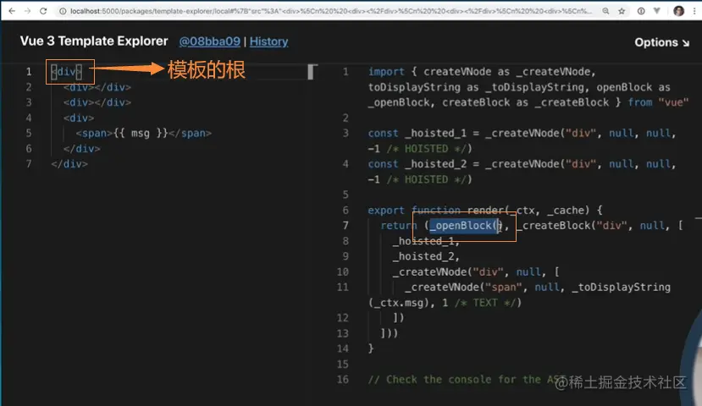This screenshot has width=702, height=406.
Task: Click the localhost URL address field
Action: pyautogui.click(x=330, y=11)
